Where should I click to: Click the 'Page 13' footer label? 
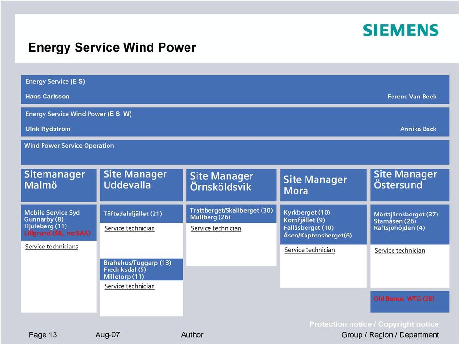(43, 335)
